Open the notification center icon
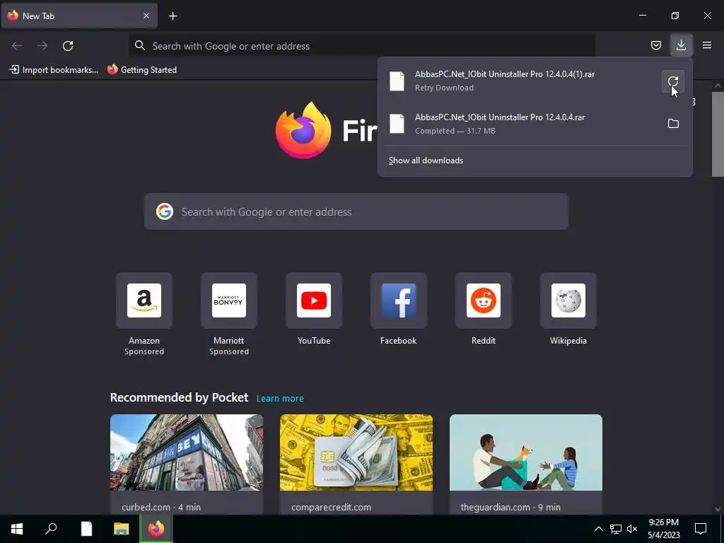Image resolution: width=724 pixels, height=543 pixels. click(x=701, y=529)
